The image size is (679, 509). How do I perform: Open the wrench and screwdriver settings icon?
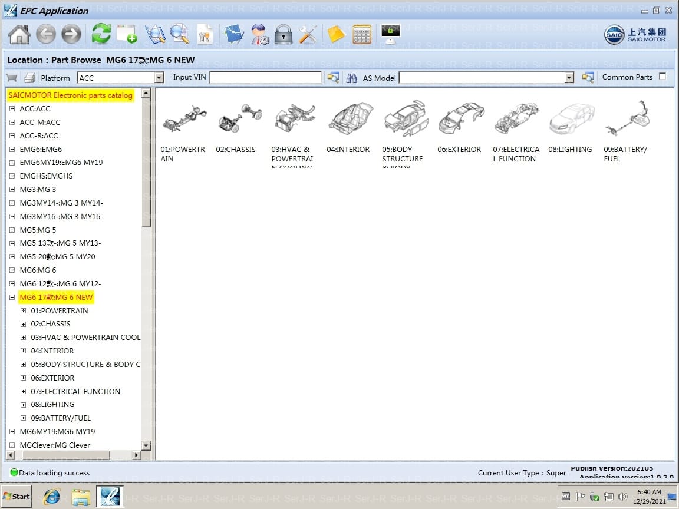308,34
